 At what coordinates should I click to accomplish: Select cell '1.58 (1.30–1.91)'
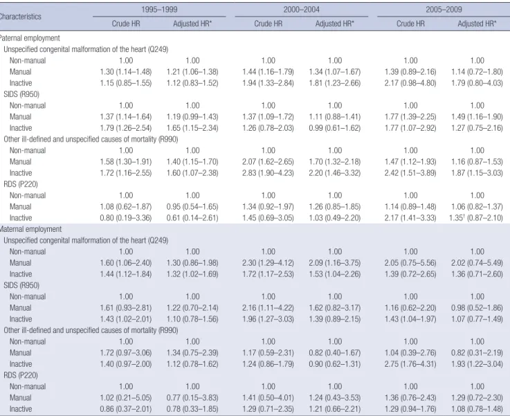click(126, 162)
